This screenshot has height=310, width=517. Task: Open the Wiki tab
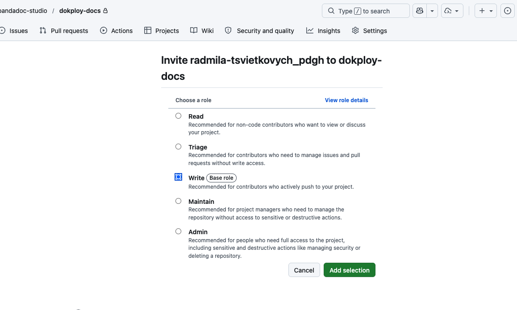point(202,31)
